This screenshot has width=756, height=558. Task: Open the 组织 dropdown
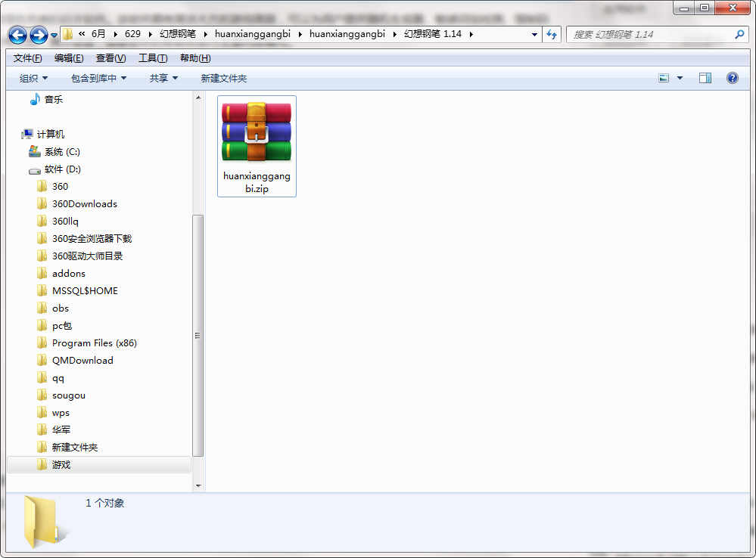[x=33, y=78]
